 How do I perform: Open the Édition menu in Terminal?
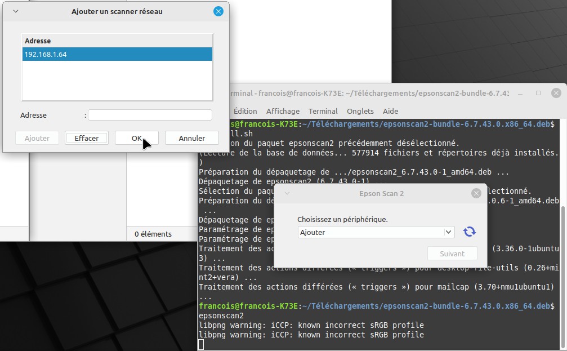point(245,111)
